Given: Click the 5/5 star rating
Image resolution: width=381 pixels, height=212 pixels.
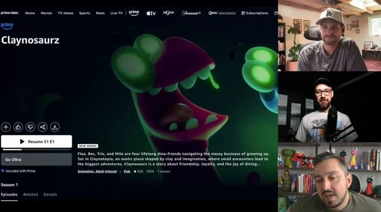Looking at the screenshot, I should click(138, 171).
